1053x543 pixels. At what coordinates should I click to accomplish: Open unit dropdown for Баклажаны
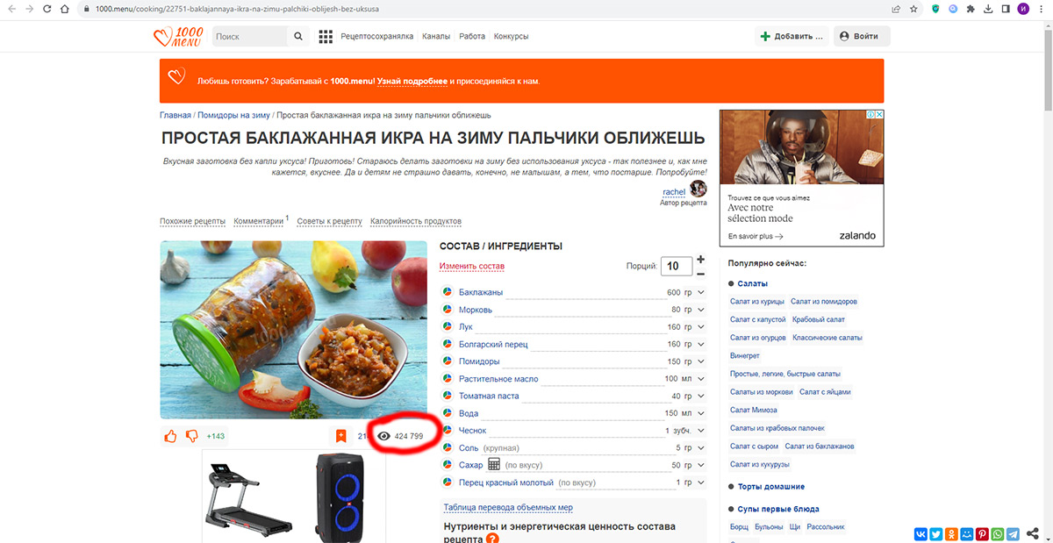point(700,293)
